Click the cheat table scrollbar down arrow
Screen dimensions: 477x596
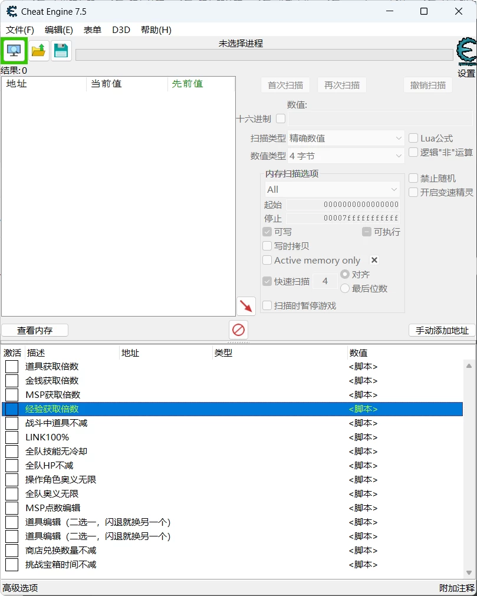(469, 573)
